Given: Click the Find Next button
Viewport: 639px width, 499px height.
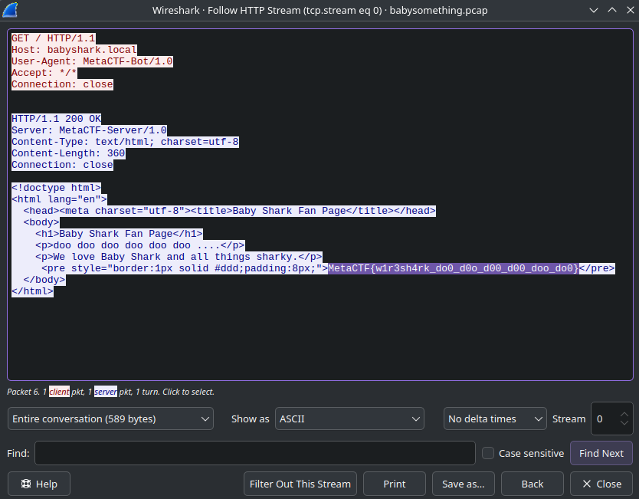Looking at the screenshot, I should pos(601,453).
